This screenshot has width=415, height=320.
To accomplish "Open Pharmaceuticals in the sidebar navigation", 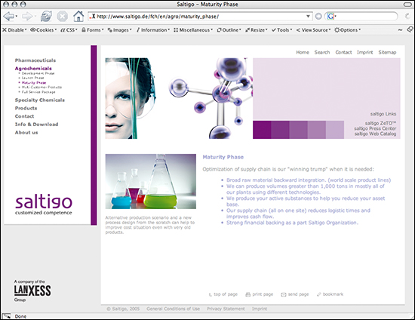I will tap(35, 60).
